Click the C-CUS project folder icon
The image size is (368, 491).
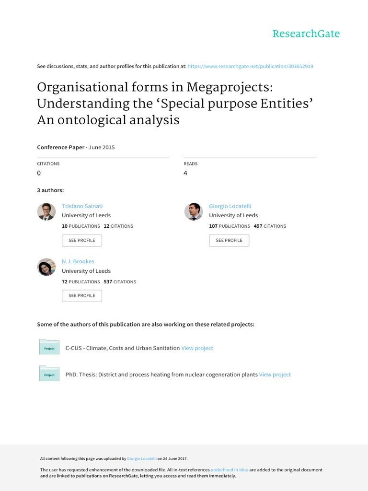[49, 347]
